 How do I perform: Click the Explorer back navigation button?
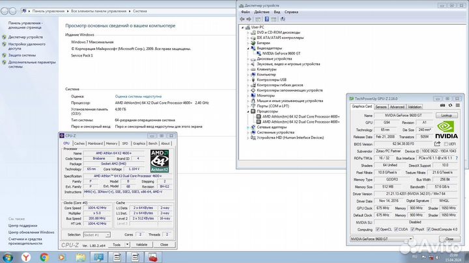tap(5, 11)
